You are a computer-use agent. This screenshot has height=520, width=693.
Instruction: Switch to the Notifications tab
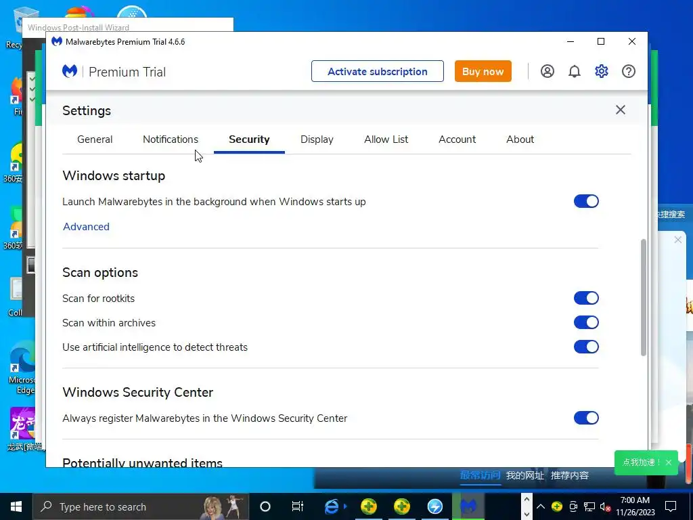170,139
